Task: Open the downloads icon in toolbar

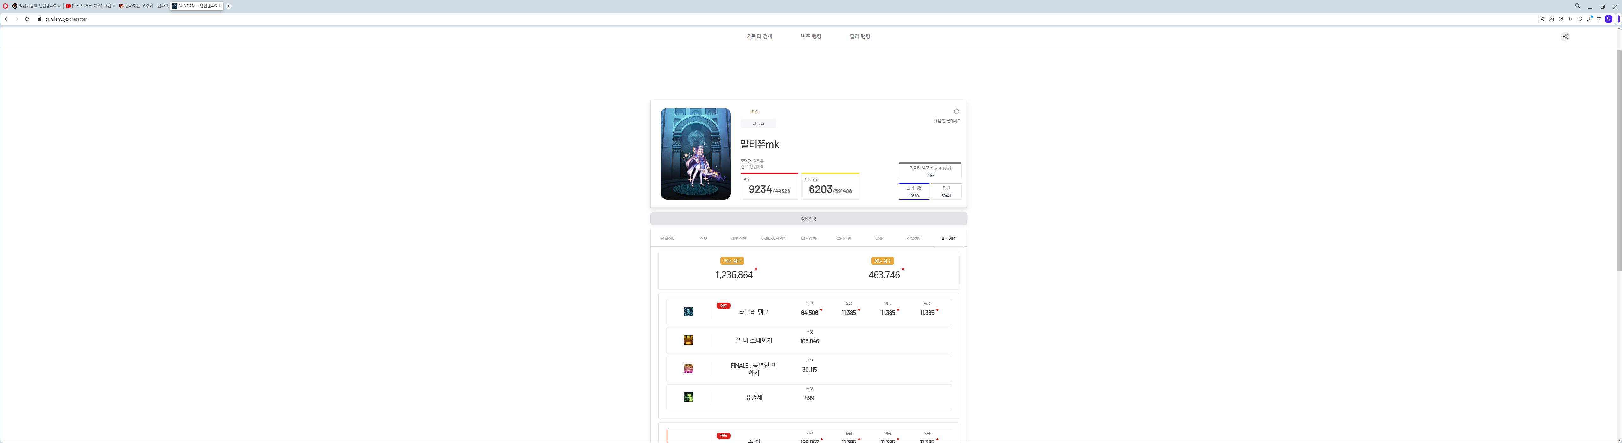Action: point(1589,20)
